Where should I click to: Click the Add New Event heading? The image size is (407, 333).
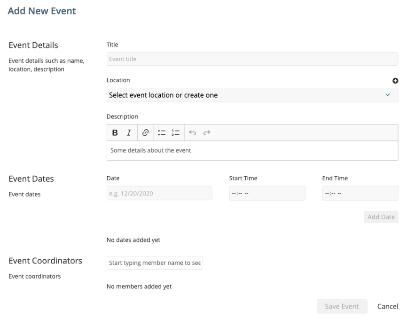[x=42, y=11]
